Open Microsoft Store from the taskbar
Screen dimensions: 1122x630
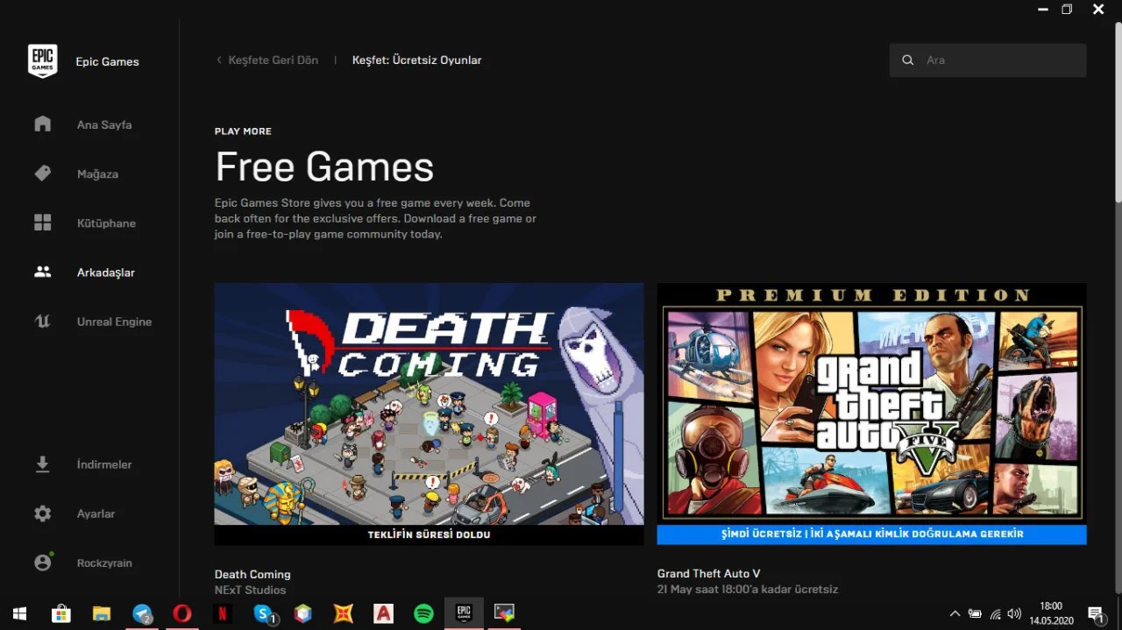point(60,613)
